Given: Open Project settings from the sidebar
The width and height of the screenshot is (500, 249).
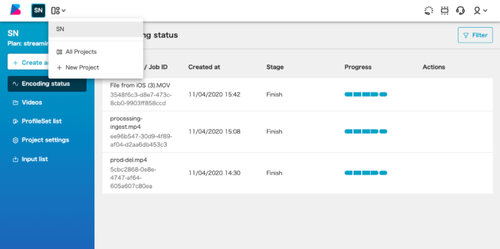Looking at the screenshot, I should tap(45, 140).
